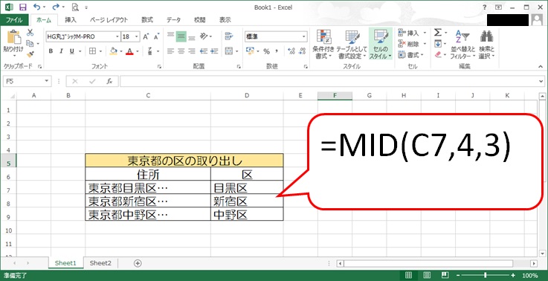Apply the yellow fill color bucket
Image resolution: width=548 pixels, height=281 pixels.
point(113,51)
